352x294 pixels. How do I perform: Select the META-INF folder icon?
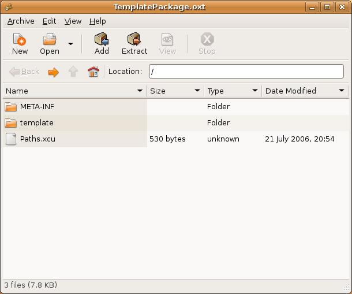click(11, 107)
